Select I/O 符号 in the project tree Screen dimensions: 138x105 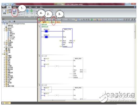pyautogui.click(x=11, y=39)
